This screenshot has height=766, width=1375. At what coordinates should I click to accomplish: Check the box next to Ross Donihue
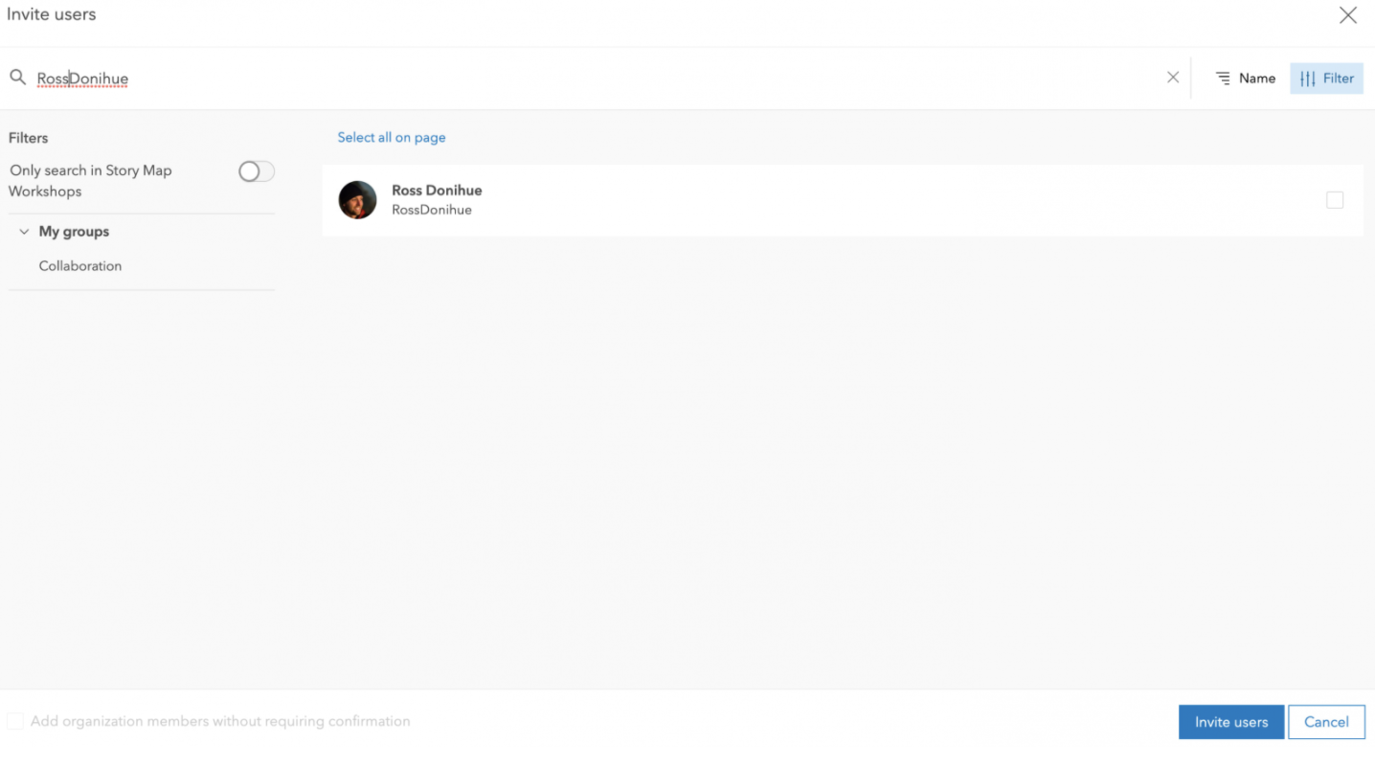(x=1335, y=200)
